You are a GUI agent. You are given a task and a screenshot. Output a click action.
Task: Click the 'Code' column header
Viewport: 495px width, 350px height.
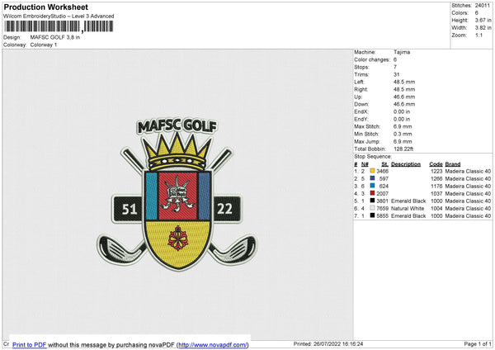pyautogui.click(x=436, y=164)
